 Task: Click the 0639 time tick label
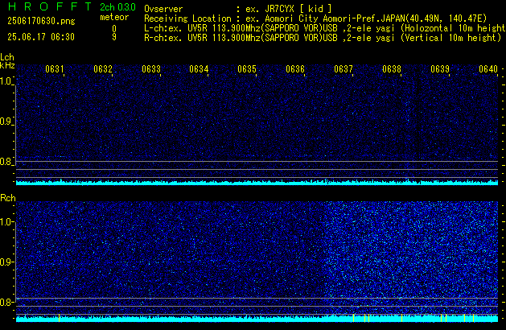[440, 69]
